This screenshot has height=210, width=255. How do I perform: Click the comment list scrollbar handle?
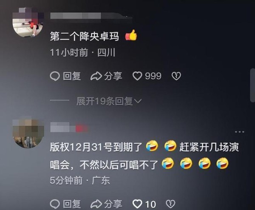pos(252,85)
